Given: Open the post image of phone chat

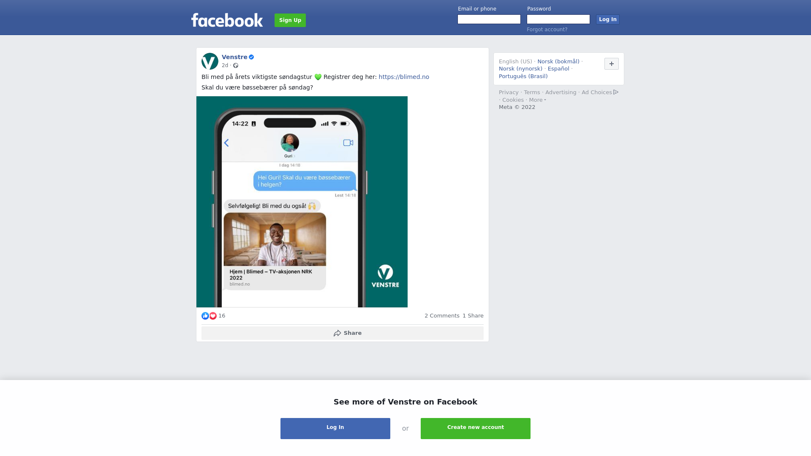Looking at the screenshot, I should (x=302, y=202).
